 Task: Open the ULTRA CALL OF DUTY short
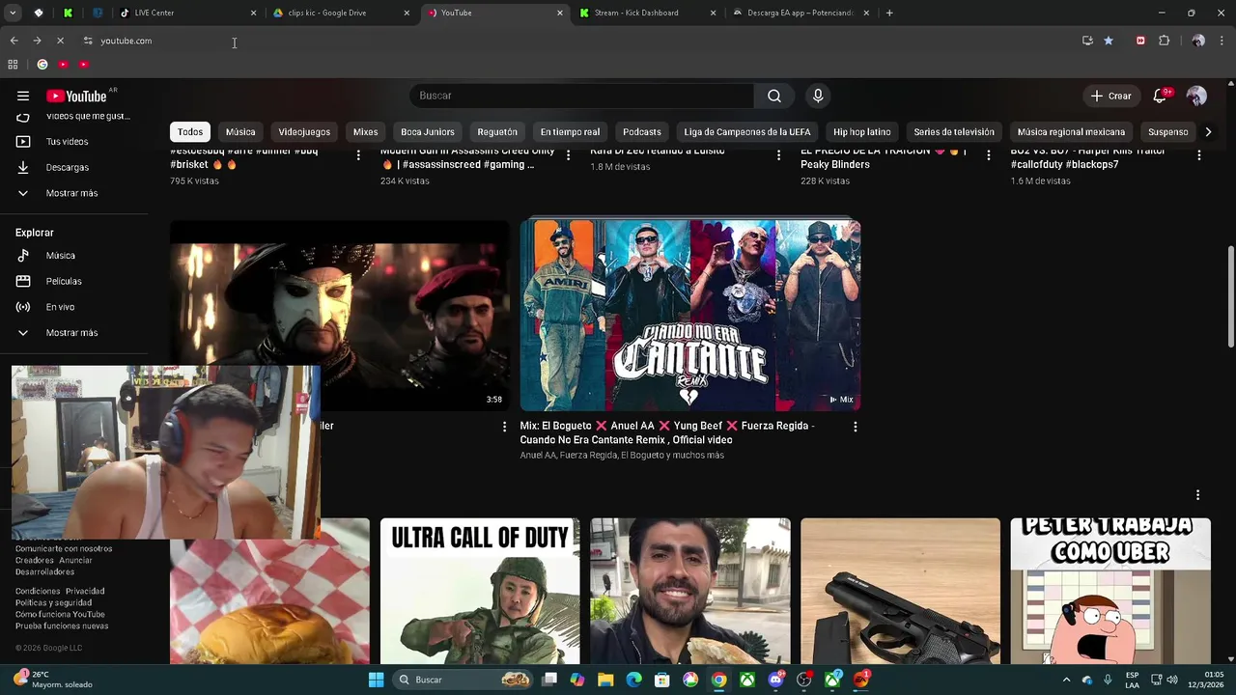(x=480, y=592)
